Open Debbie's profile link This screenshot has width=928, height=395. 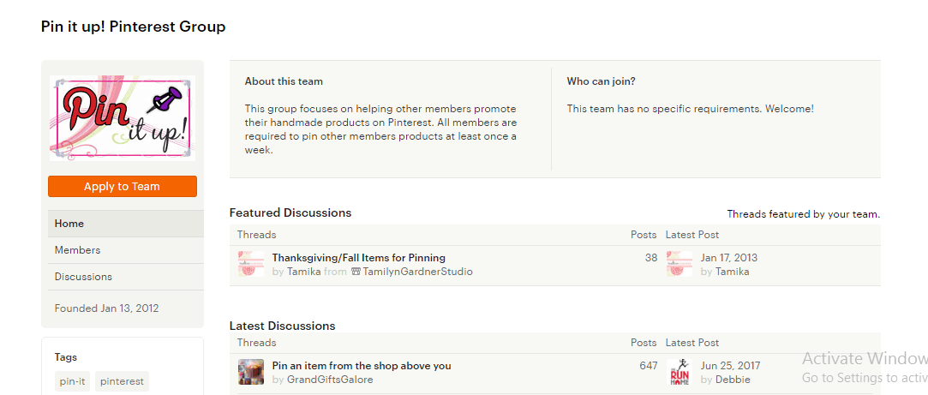[x=733, y=380]
